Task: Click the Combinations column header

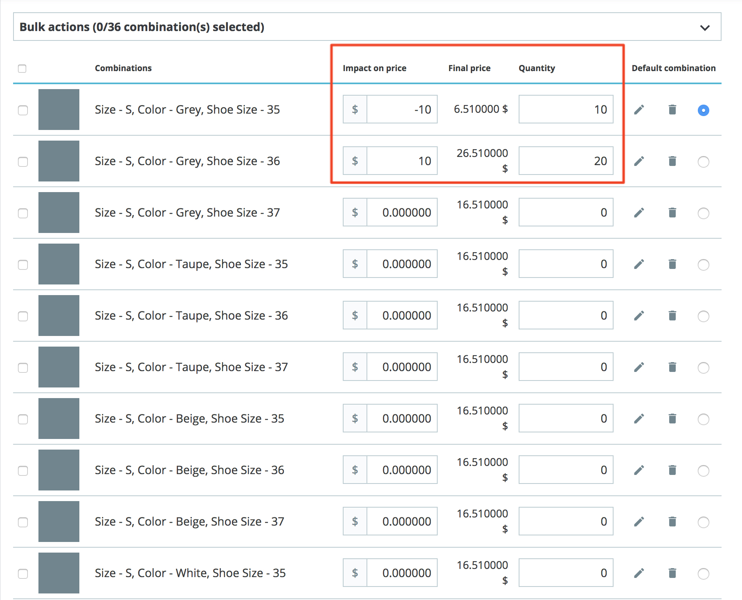Action: tap(123, 68)
